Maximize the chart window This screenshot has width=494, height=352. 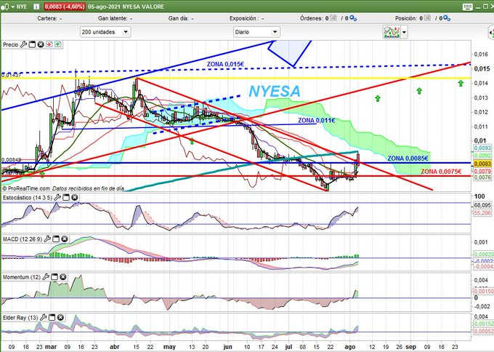point(485,7)
